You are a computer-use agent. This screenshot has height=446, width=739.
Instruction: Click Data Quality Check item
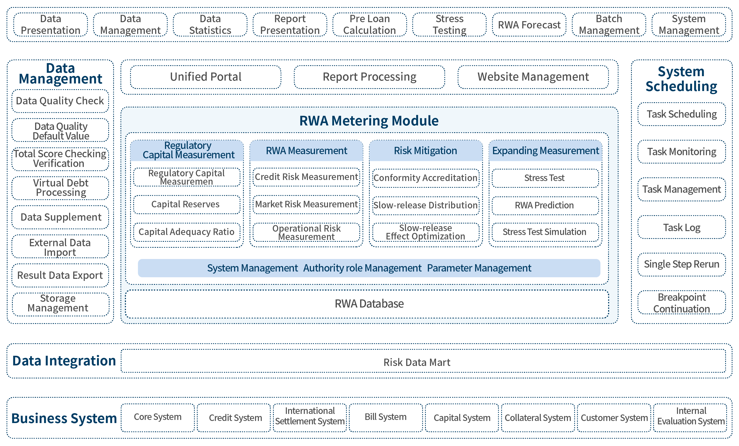coord(60,101)
